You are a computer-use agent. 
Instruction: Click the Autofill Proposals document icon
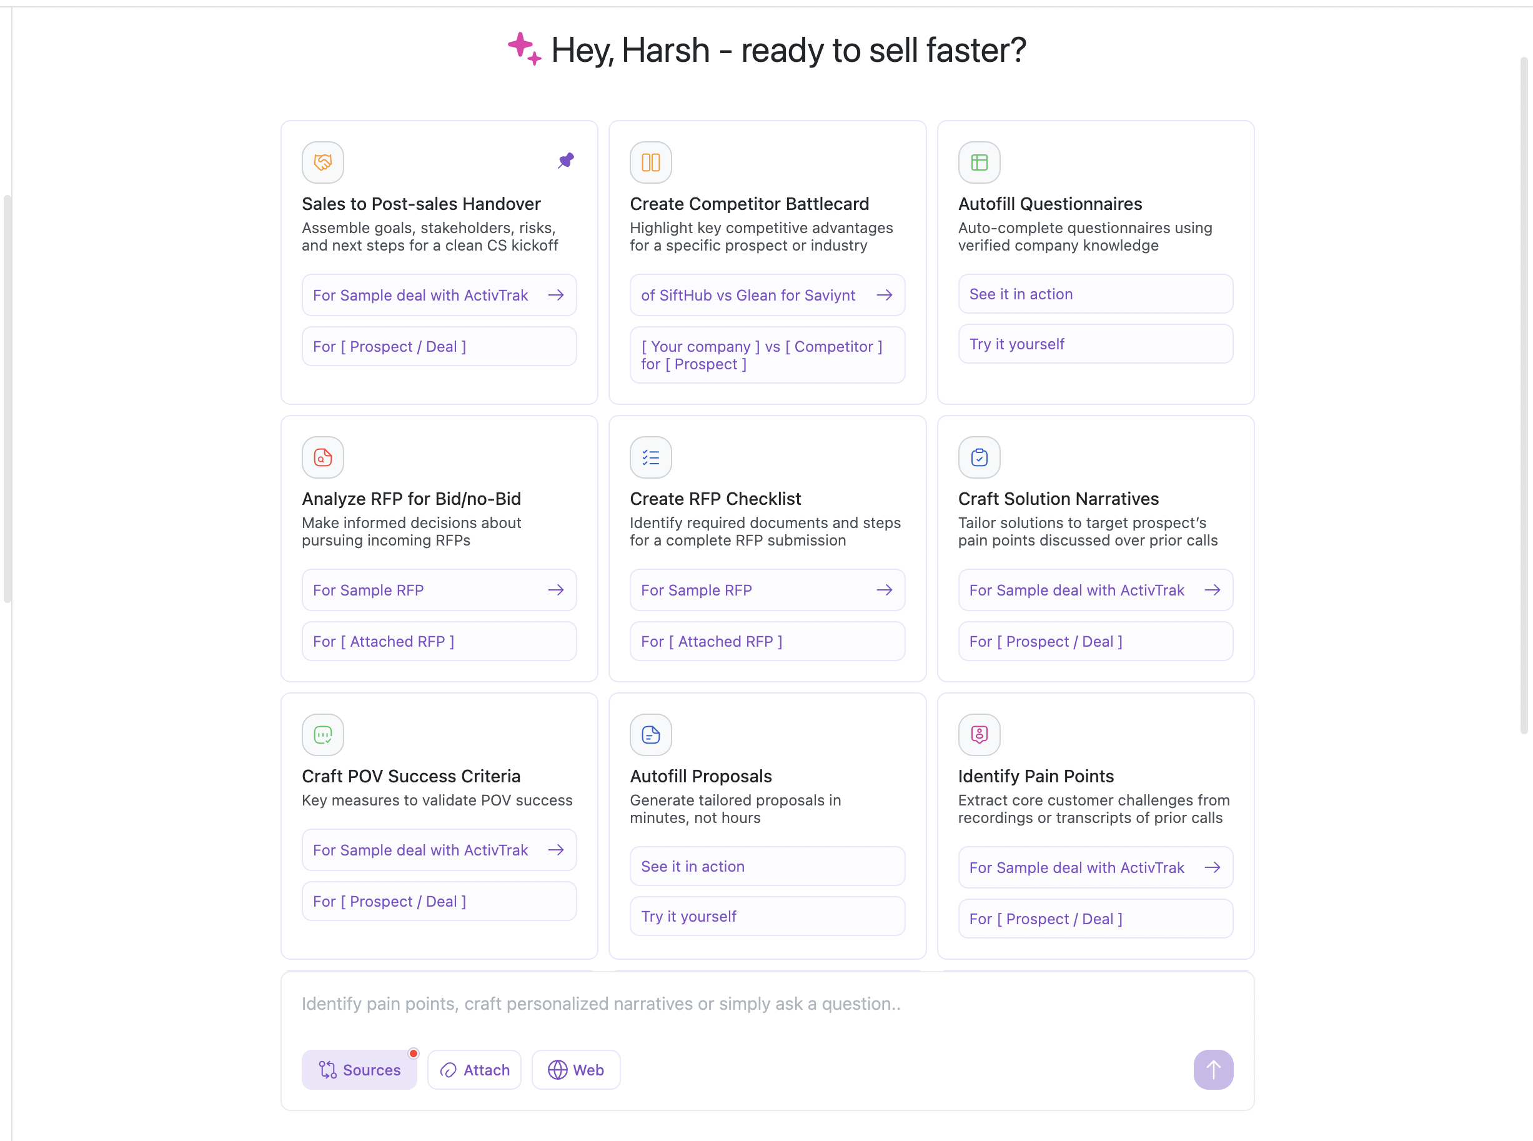point(650,734)
